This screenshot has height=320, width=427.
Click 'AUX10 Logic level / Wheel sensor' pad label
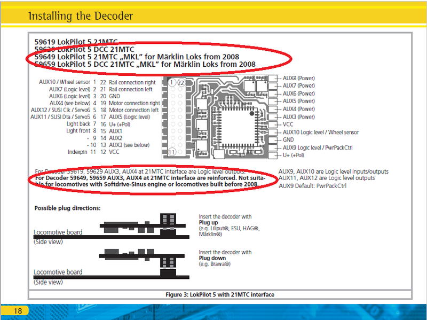pyautogui.click(x=321, y=132)
